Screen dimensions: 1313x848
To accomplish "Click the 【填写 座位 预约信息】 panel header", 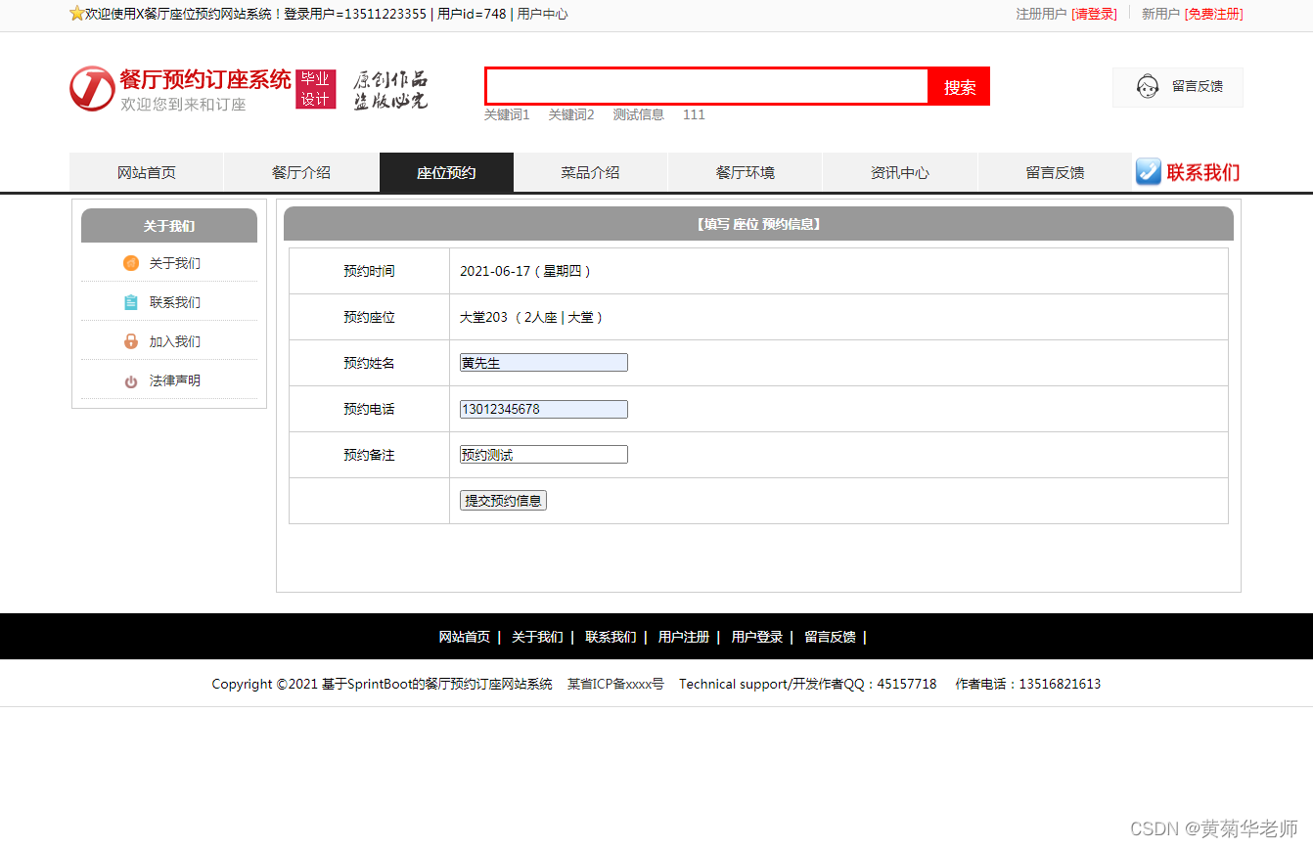I will (758, 224).
